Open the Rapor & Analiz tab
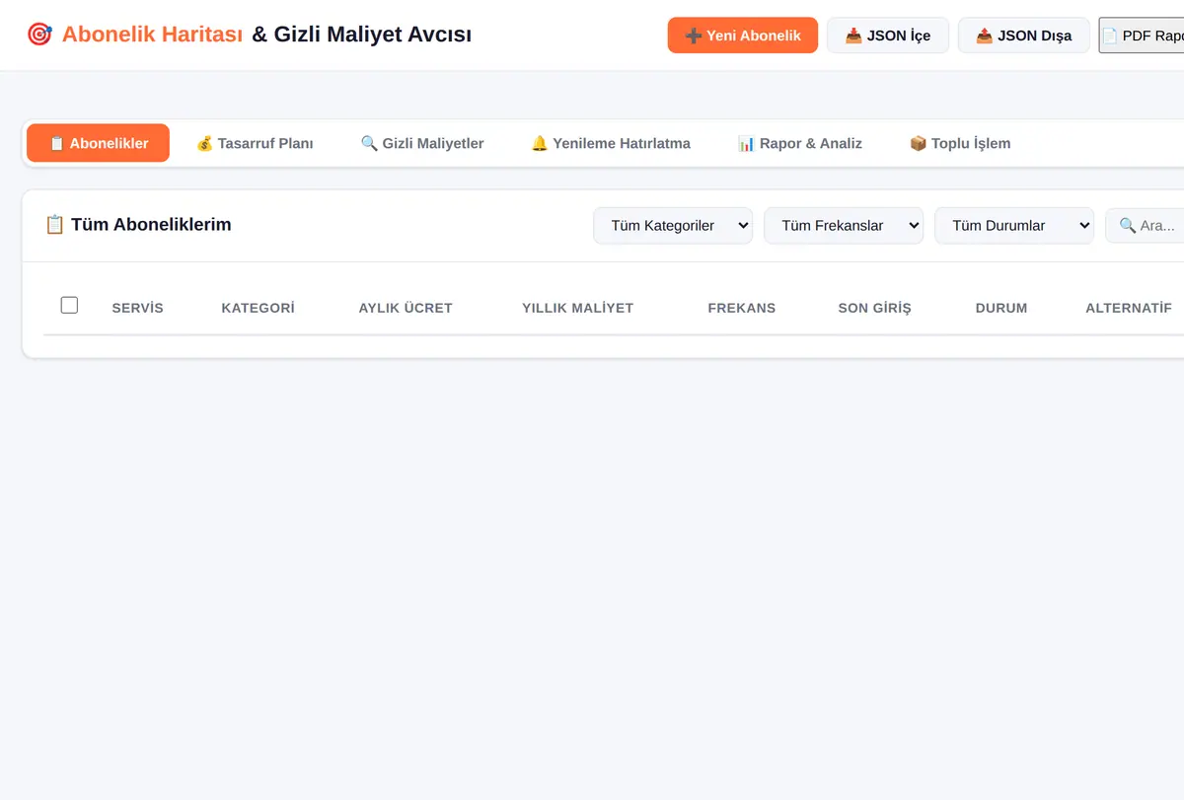This screenshot has height=800, width=1184. [x=800, y=143]
